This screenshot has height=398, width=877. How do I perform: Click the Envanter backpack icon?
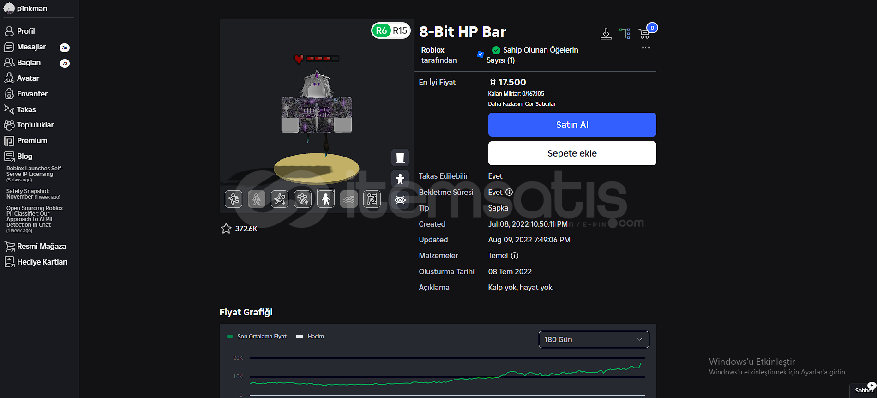coord(9,94)
